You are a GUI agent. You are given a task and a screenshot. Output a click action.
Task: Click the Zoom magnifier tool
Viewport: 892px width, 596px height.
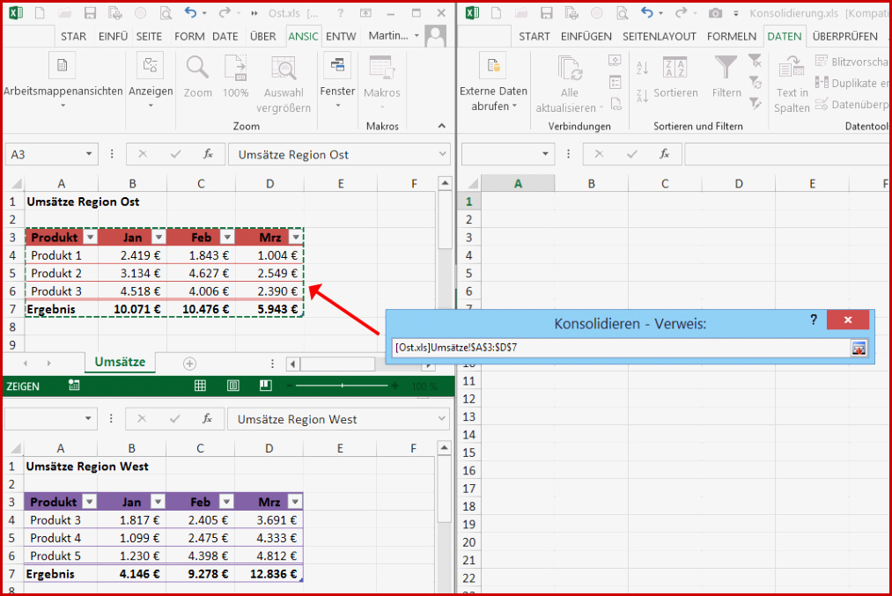click(197, 77)
